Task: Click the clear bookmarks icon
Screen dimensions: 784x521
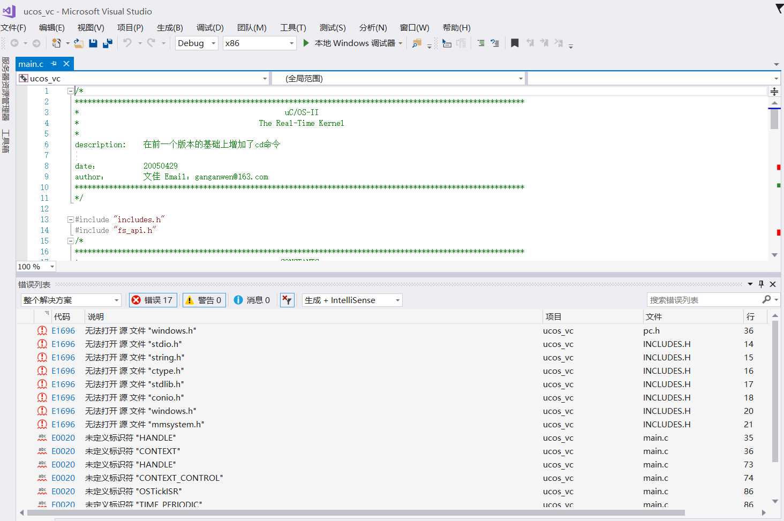Action: coord(559,43)
